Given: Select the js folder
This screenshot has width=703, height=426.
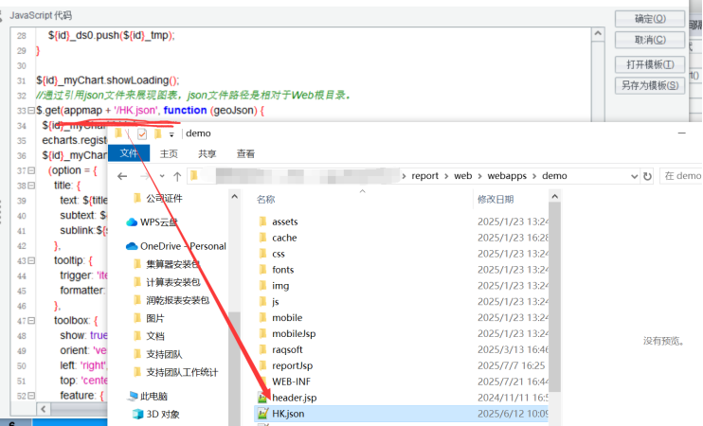Looking at the screenshot, I should point(276,302).
